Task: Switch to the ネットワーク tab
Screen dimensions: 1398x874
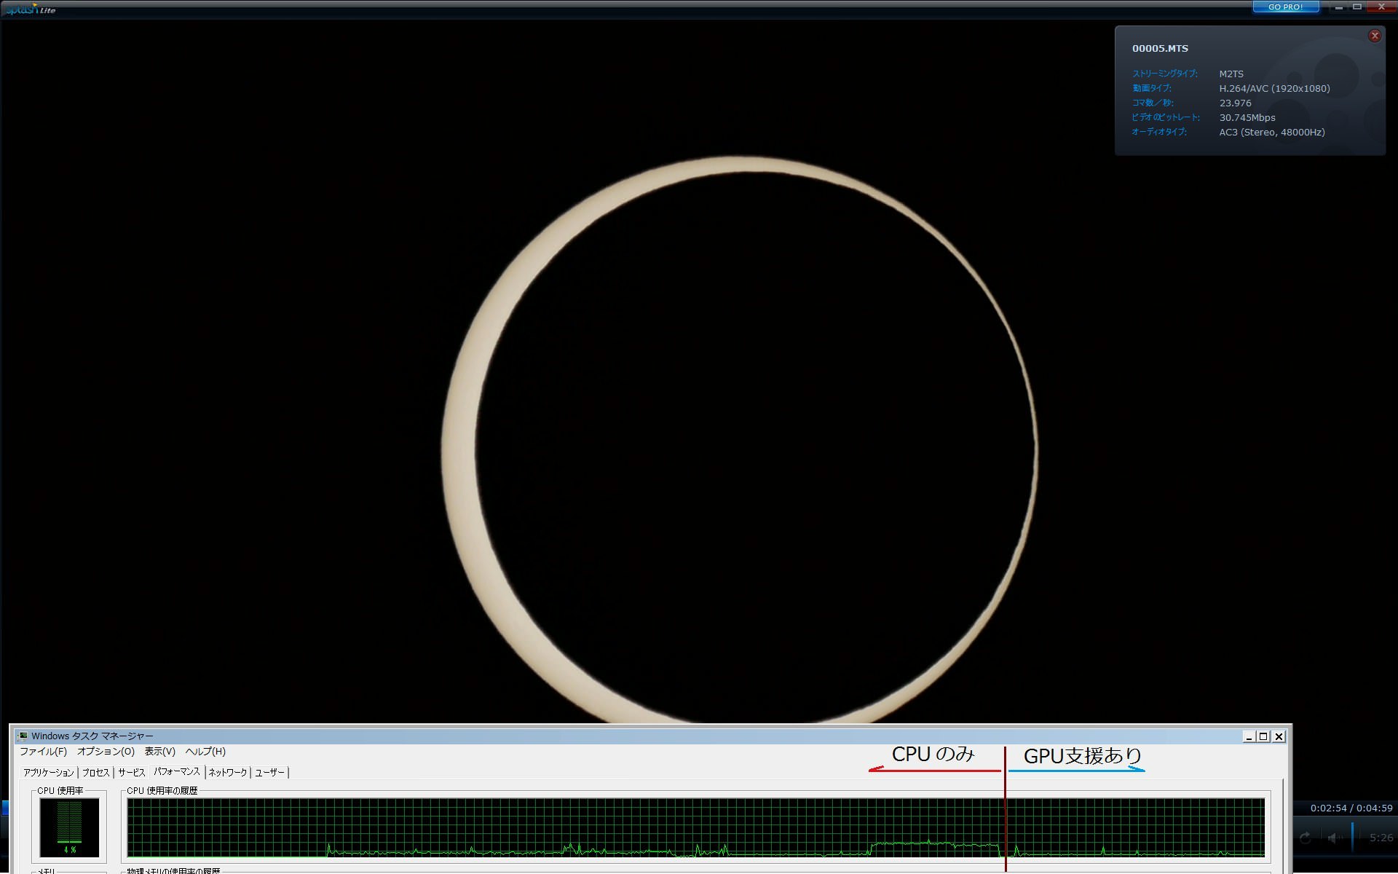Action: coord(228,773)
